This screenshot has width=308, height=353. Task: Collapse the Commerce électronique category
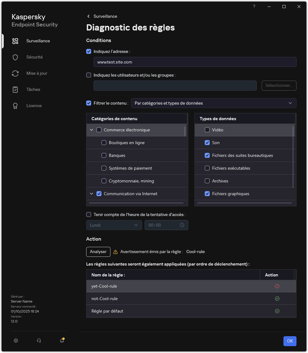(x=91, y=130)
